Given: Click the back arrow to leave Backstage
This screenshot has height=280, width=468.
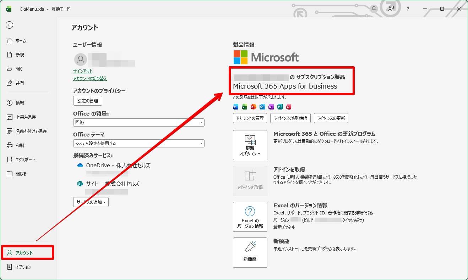Looking at the screenshot, I should coord(10,25).
